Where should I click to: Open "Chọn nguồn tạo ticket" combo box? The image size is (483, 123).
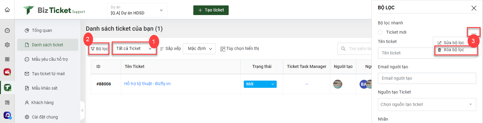point(427,104)
